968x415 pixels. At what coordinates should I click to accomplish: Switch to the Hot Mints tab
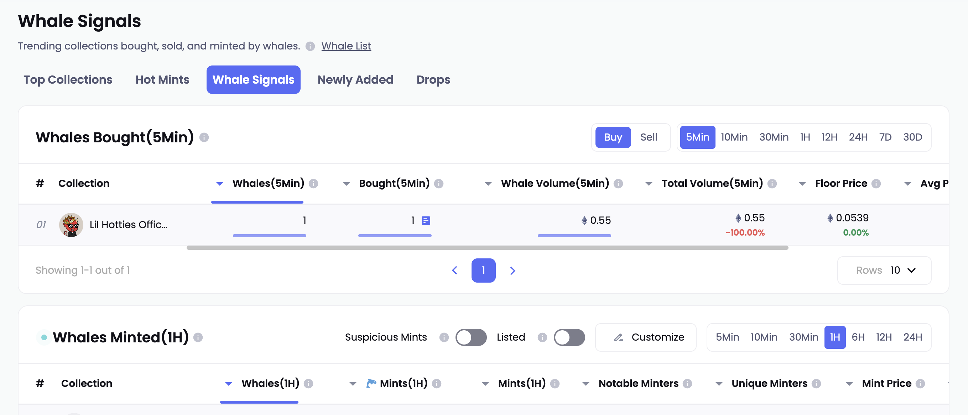point(162,80)
